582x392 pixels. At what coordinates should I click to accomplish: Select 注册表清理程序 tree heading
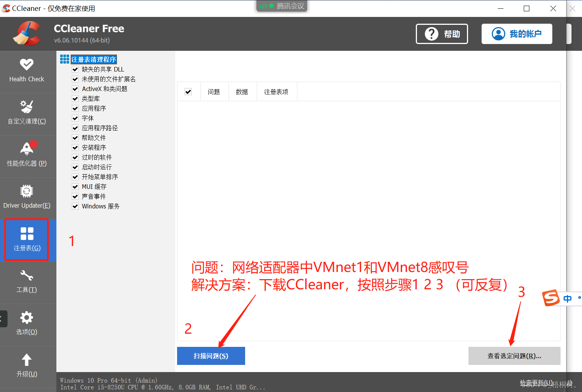[94, 59]
